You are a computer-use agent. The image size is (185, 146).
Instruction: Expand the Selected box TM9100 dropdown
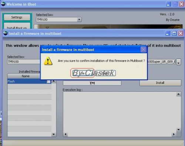pyautogui.click(x=79, y=20)
